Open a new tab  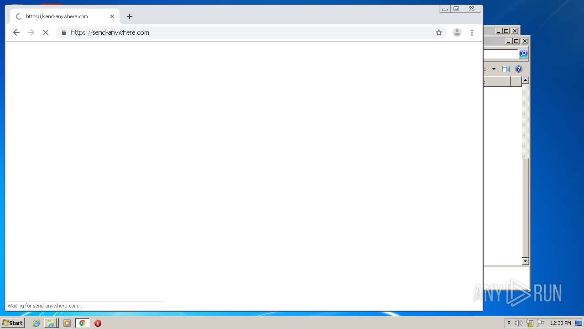pyautogui.click(x=130, y=16)
